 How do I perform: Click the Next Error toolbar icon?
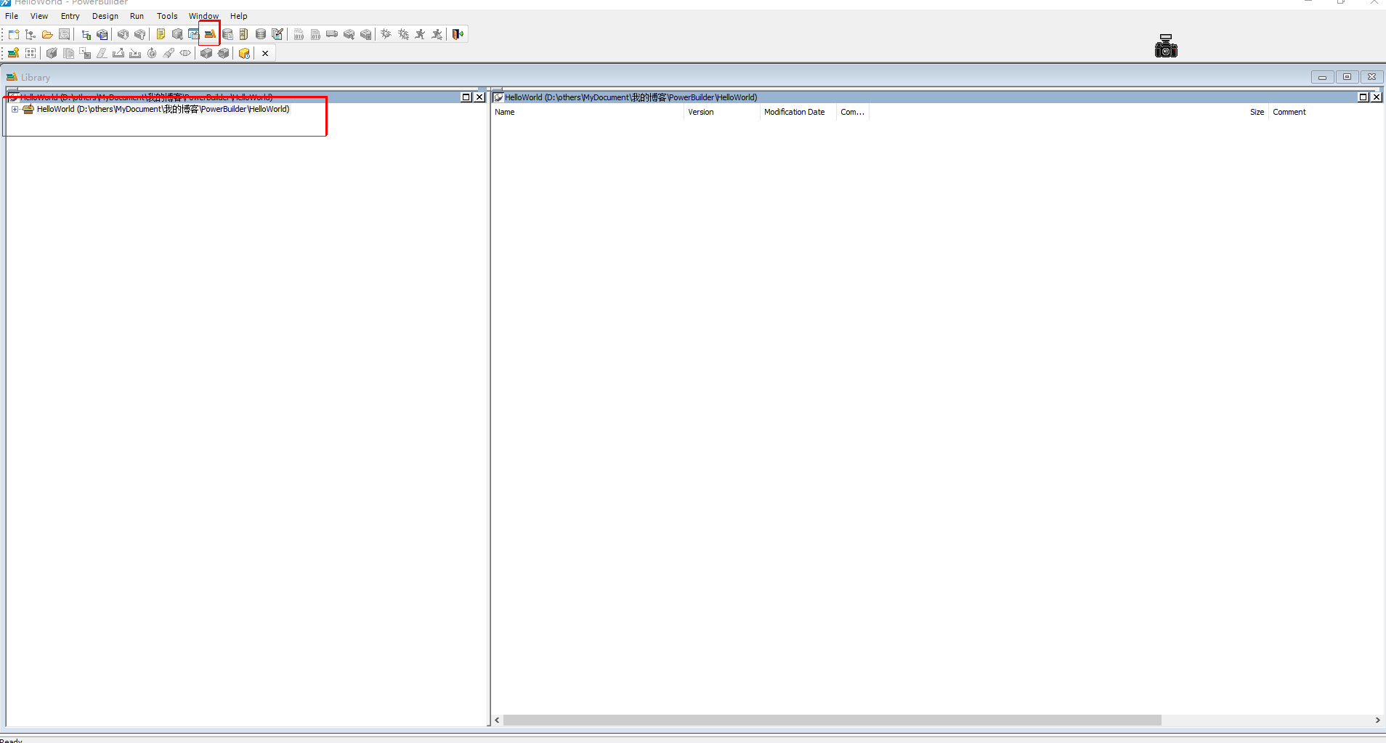tap(123, 34)
